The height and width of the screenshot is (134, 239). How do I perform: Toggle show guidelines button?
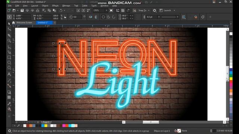[128, 10]
